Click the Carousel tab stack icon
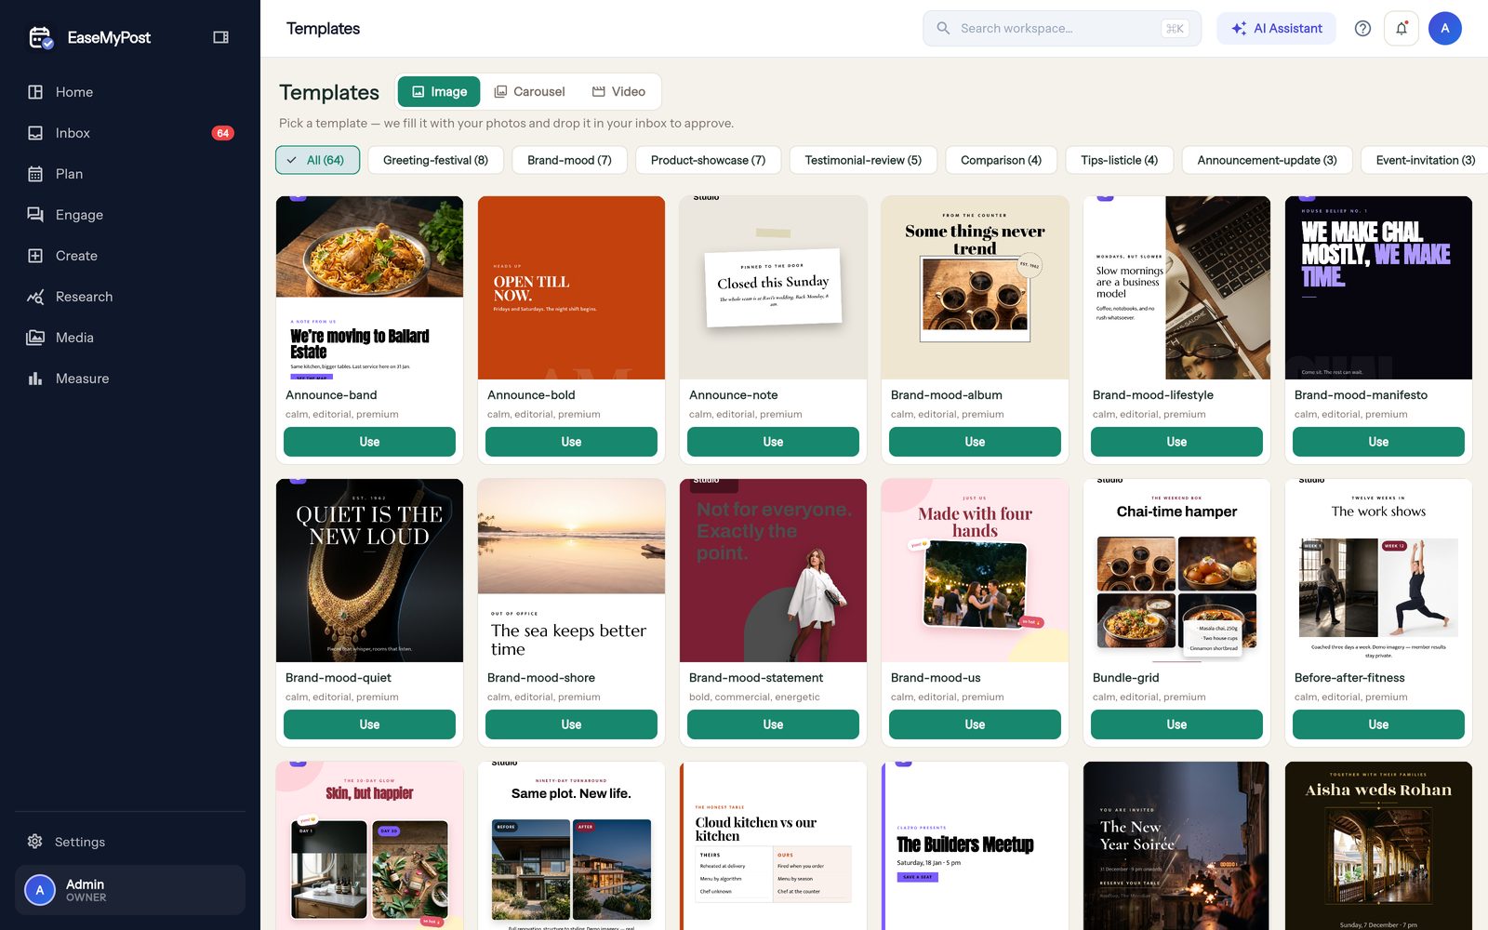Screen dimensions: 1488x930 pos(500,91)
